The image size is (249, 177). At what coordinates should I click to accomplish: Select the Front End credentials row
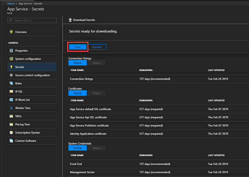(x=76, y=164)
